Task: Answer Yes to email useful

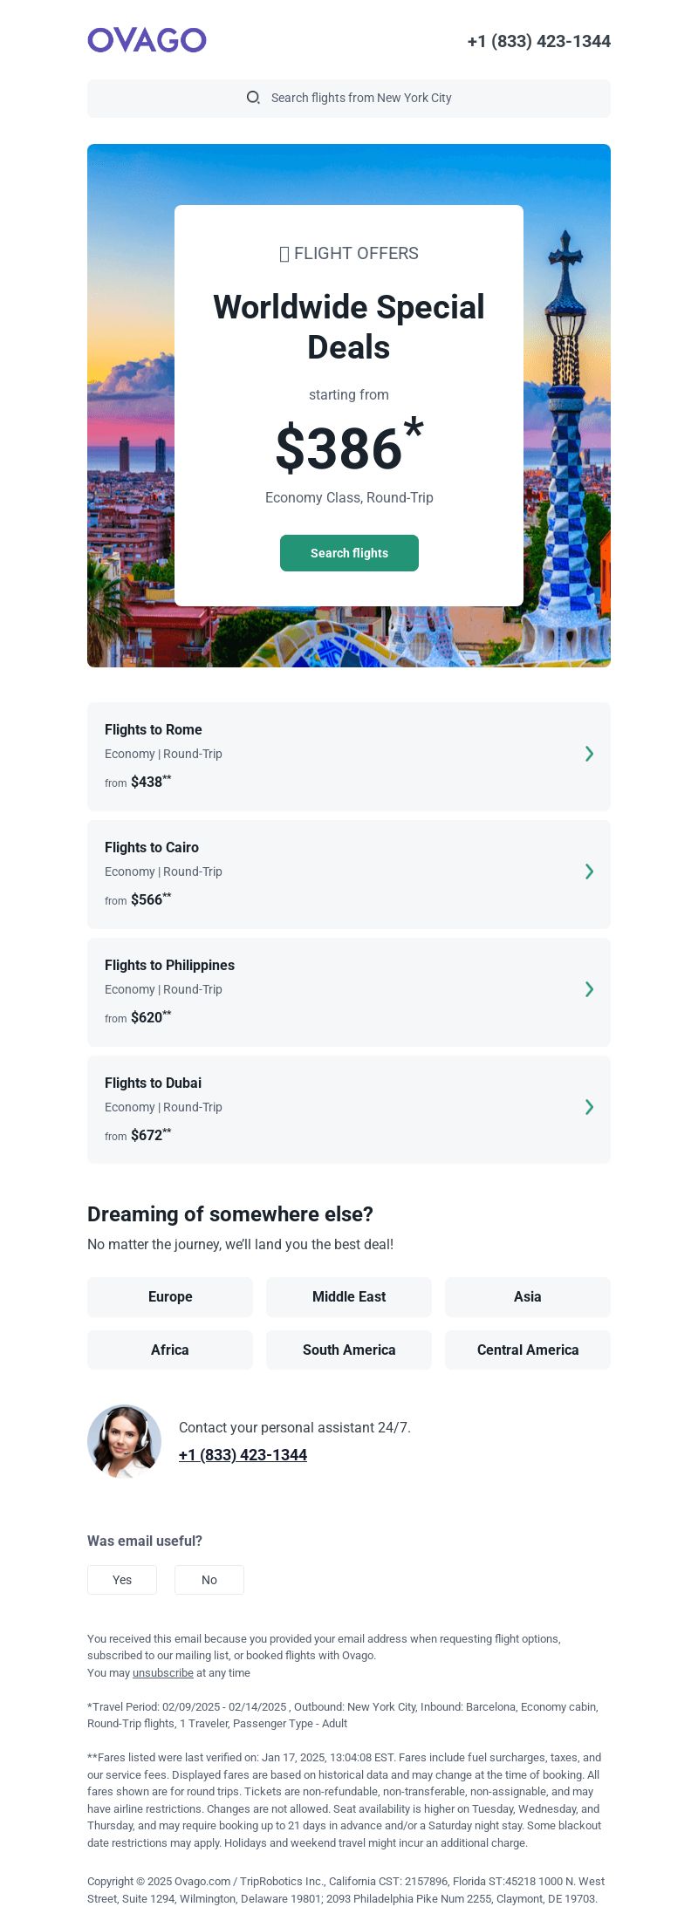Action: coord(122,1580)
